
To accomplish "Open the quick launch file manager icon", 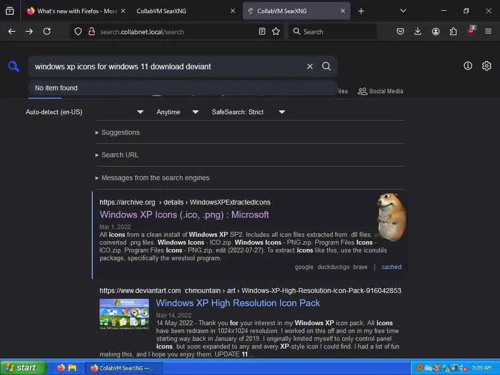I will point(72,368).
